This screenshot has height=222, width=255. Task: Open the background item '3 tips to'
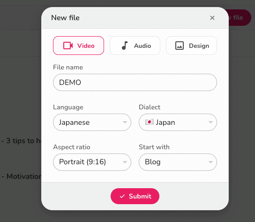pos(21,141)
